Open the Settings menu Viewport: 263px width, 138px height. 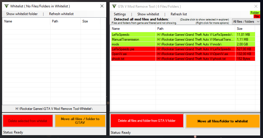point(120,14)
